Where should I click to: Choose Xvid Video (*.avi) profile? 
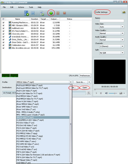click(43, 163)
